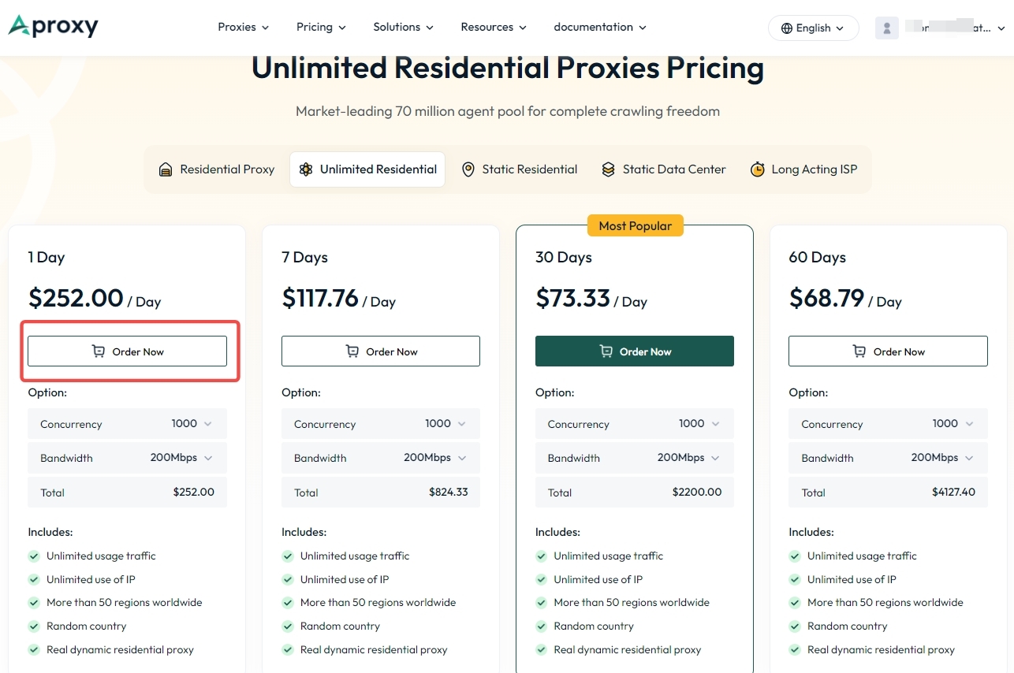Switch to the Static Residential tab
Screen dimensions: 1014x673
tap(519, 169)
